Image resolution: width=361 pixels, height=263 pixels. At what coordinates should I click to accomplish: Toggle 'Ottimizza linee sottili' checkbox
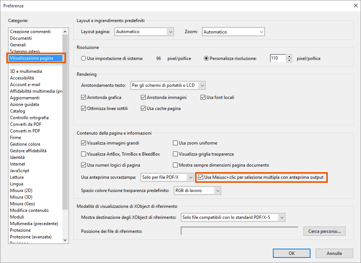(84, 109)
